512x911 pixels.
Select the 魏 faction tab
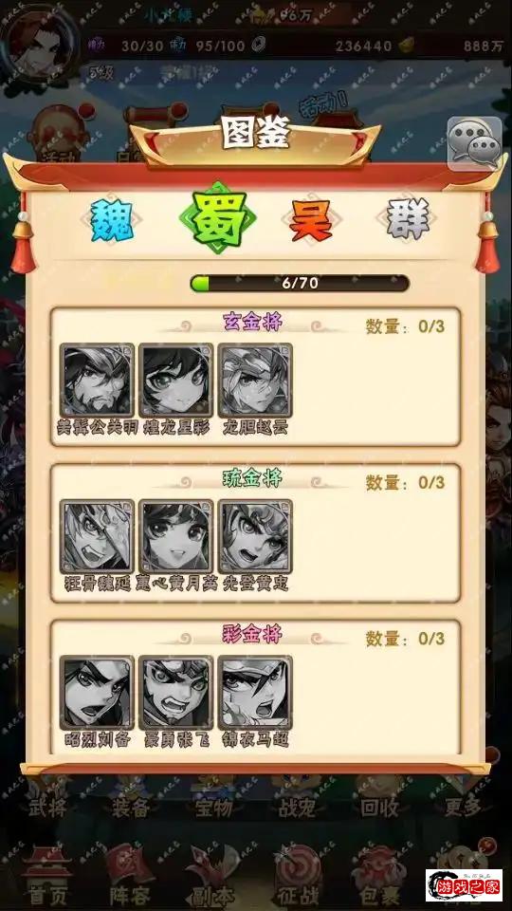tap(113, 220)
